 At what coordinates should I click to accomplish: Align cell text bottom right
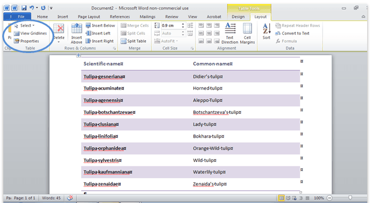pos(217,41)
